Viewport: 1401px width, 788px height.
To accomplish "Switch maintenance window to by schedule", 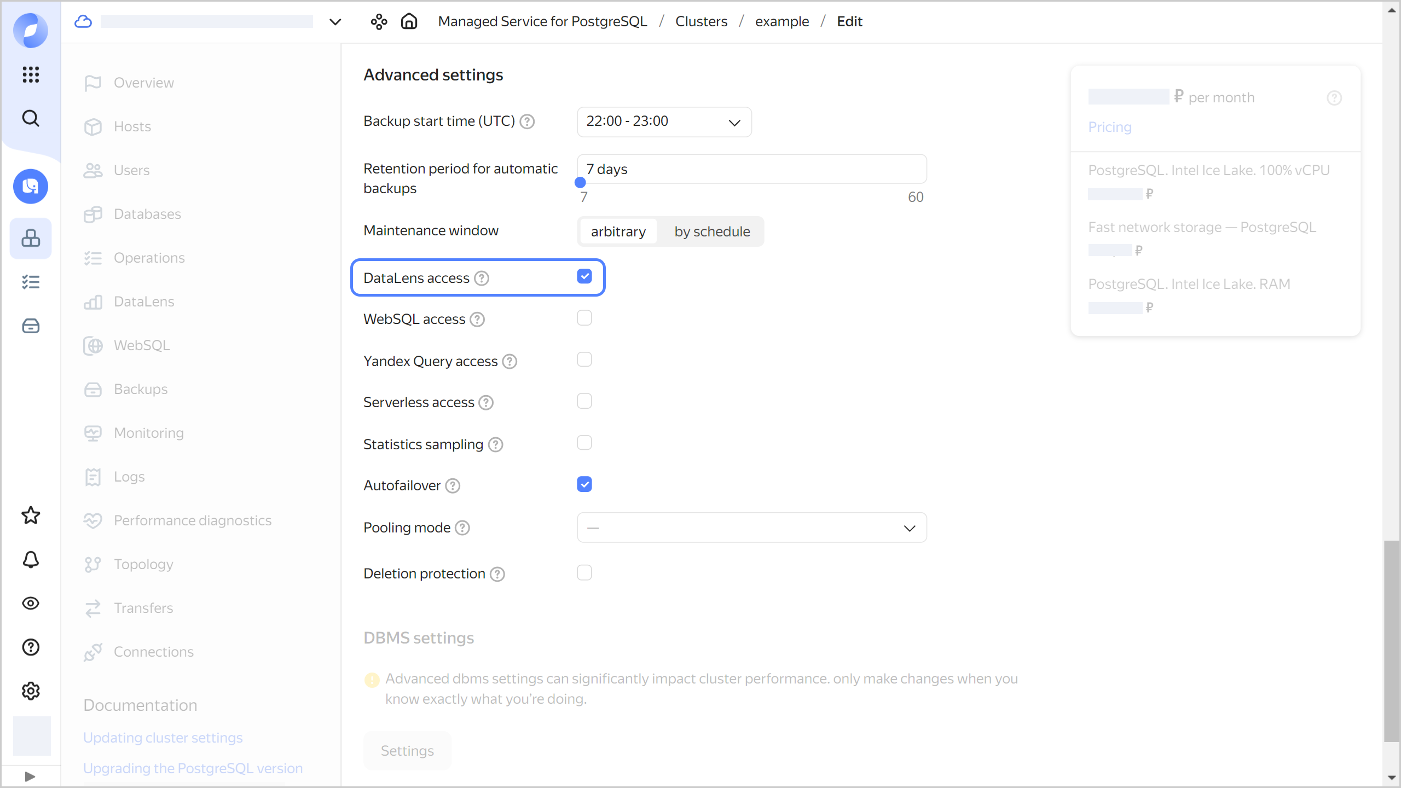I will [711, 231].
